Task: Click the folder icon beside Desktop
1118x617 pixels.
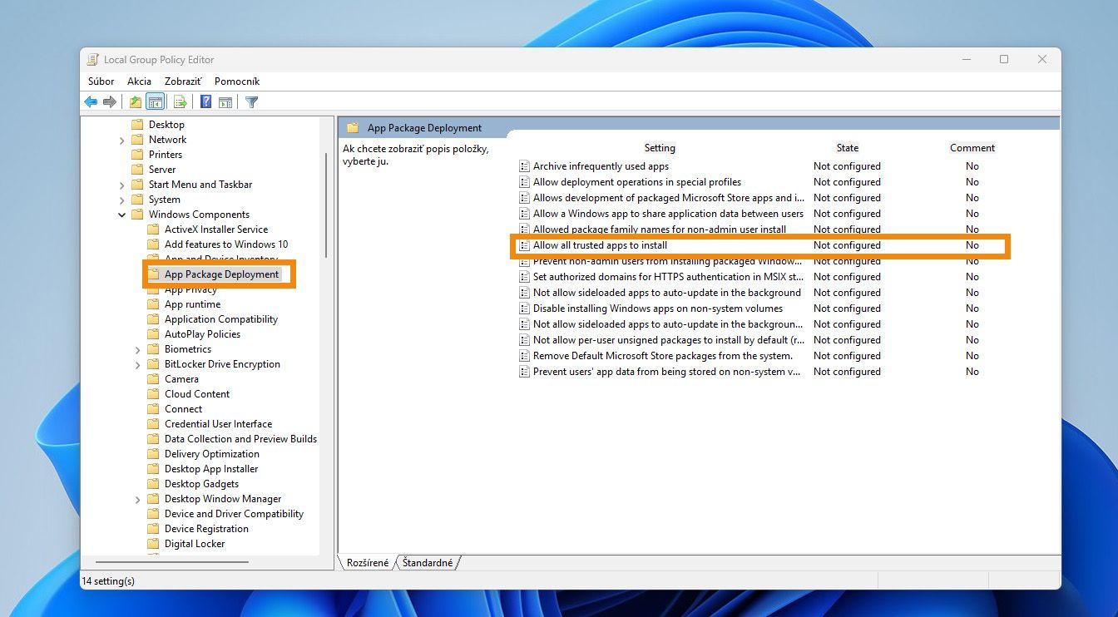Action: pyautogui.click(x=137, y=125)
